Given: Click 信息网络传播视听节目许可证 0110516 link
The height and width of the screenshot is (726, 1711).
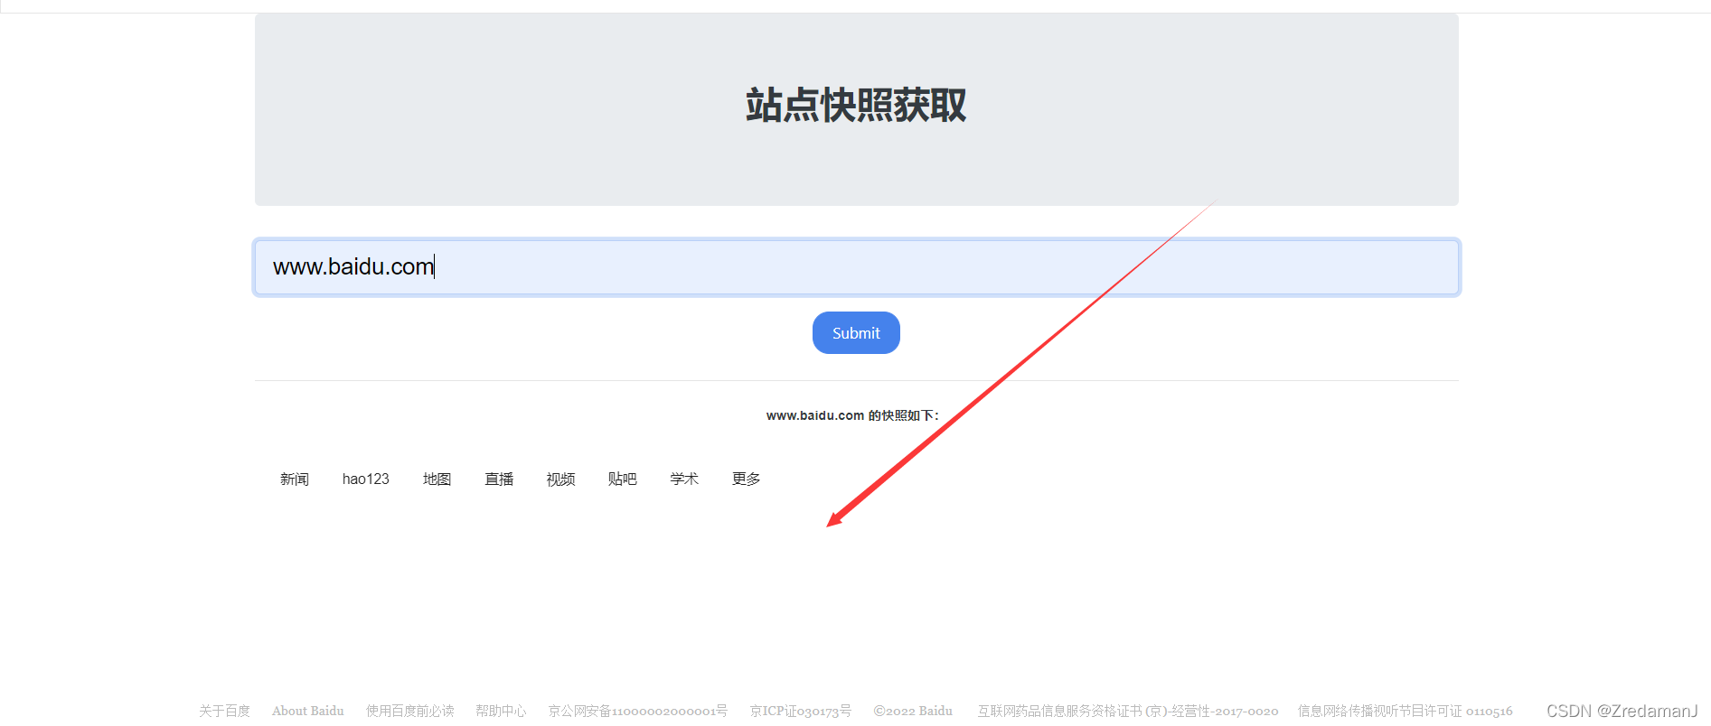Looking at the screenshot, I should 1405,712.
